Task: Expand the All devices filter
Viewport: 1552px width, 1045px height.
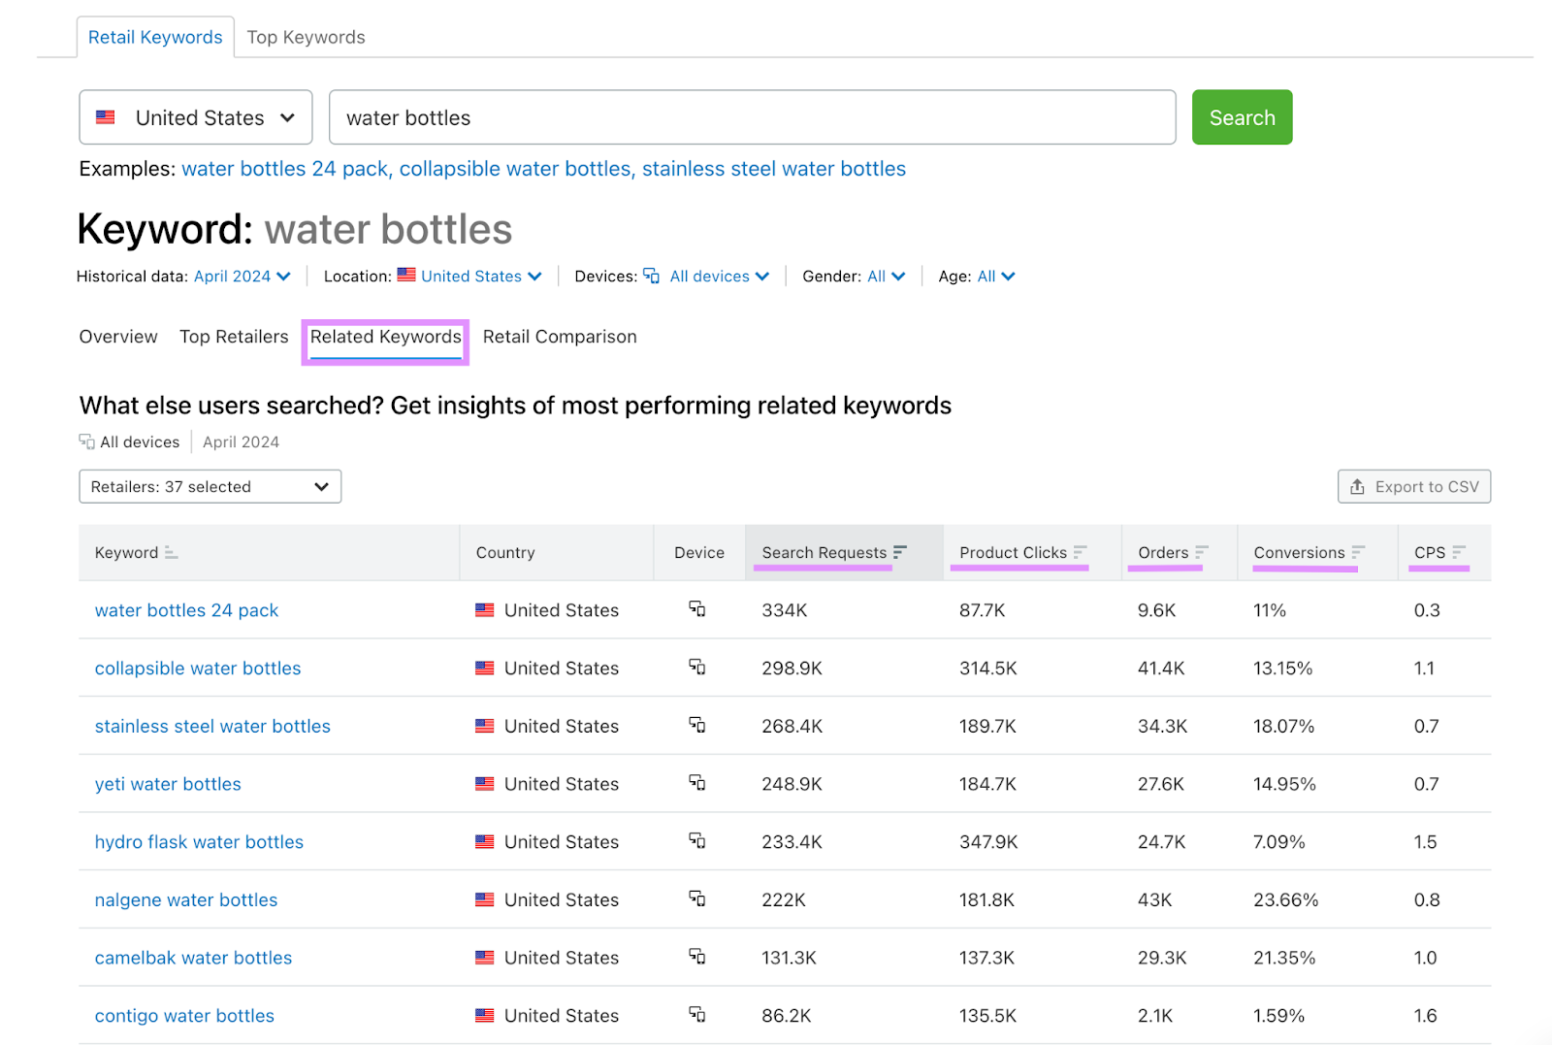Action: [x=718, y=277]
